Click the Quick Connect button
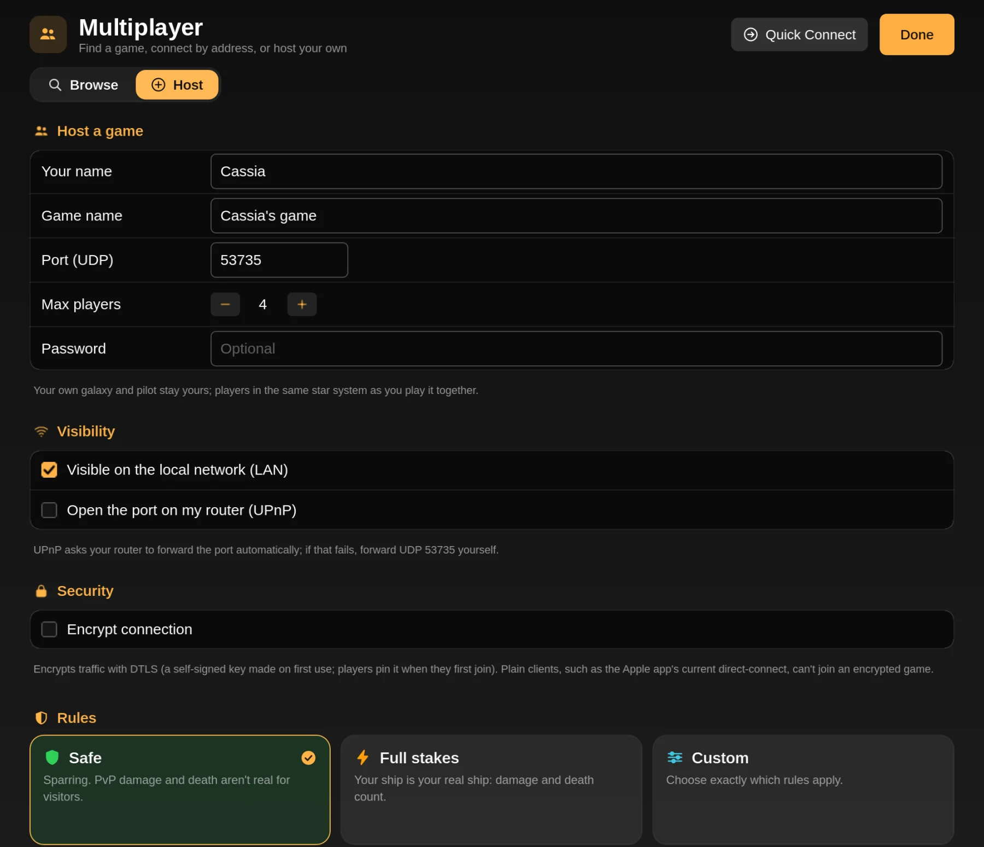The height and width of the screenshot is (847, 984). [799, 34]
